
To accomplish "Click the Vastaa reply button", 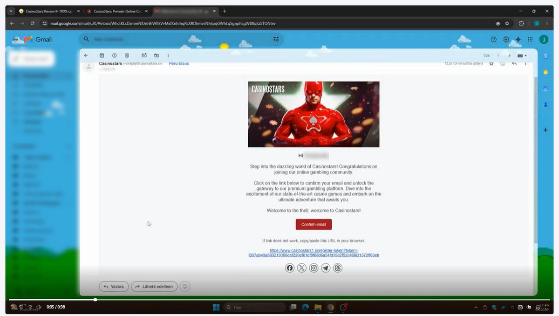I will pyautogui.click(x=114, y=287).
